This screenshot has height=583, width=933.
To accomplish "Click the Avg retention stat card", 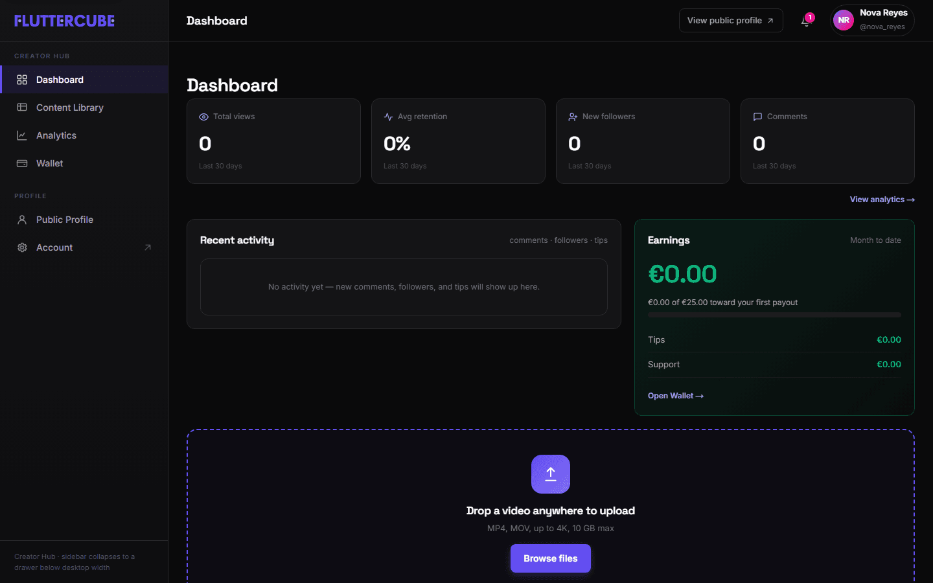I will 458,141.
